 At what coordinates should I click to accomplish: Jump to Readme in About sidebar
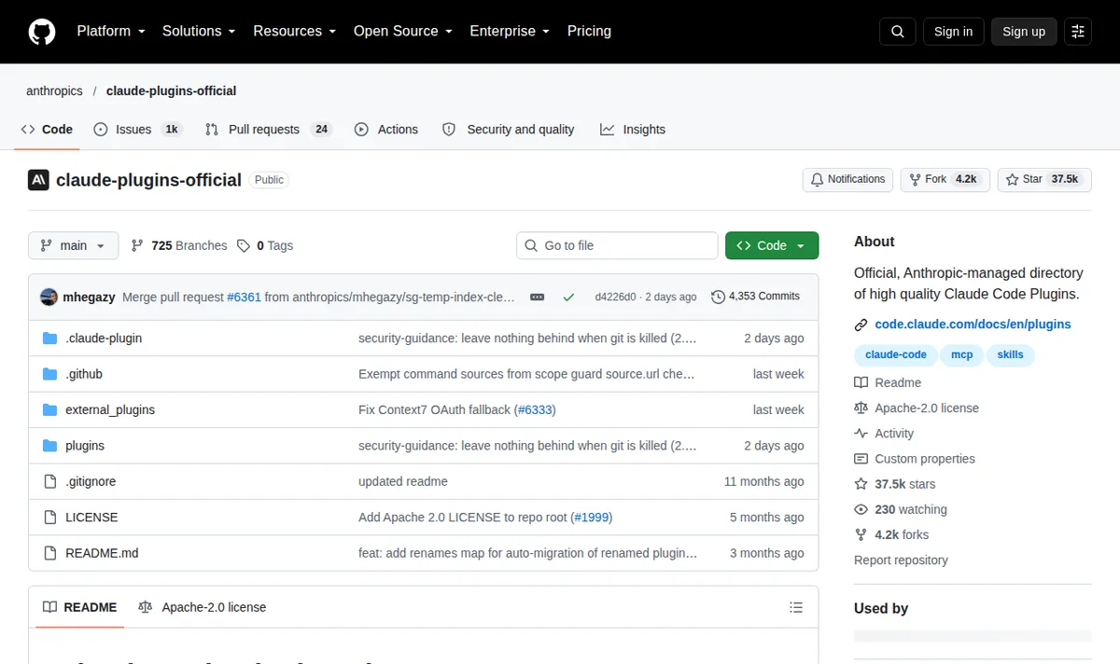click(888, 382)
